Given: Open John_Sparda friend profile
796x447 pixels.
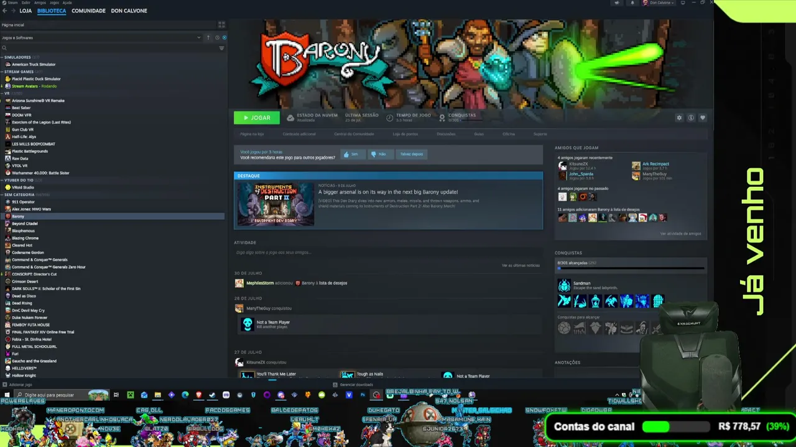Looking at the screenshot, I should [x=581, y=174].
